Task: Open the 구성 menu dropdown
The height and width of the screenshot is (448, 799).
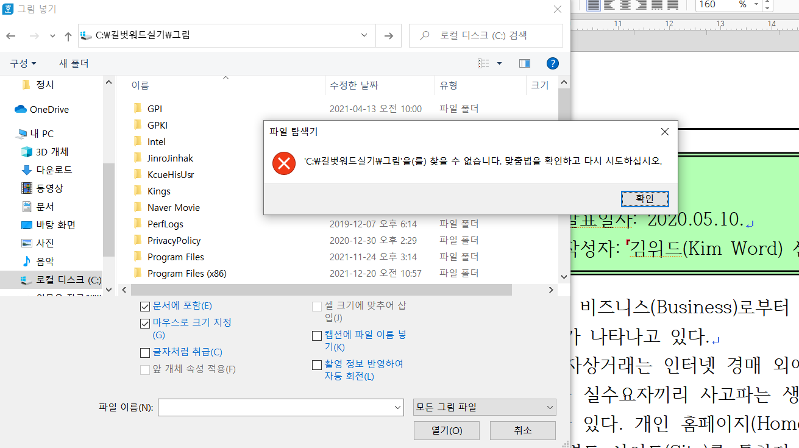Action: [x=23, y=63]
